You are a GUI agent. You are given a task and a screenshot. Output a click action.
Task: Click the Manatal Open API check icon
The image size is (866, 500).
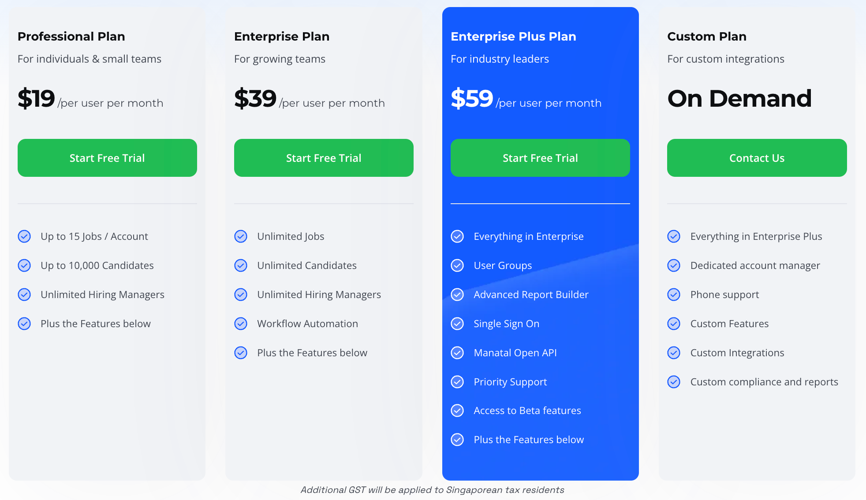(x=458, y=353)
